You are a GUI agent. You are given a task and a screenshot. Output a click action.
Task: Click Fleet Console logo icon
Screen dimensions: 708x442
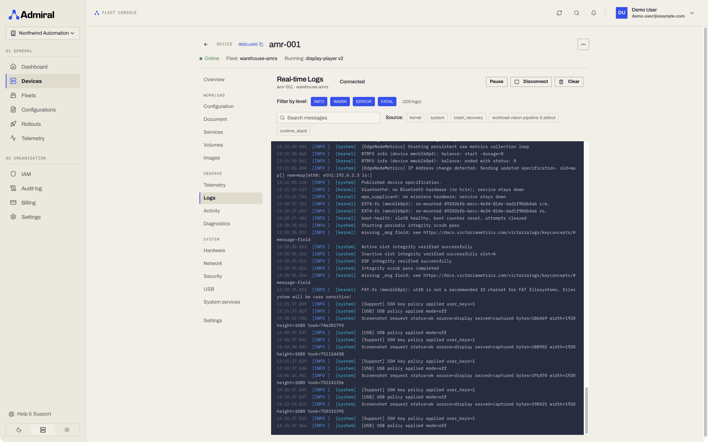point(97,13)
